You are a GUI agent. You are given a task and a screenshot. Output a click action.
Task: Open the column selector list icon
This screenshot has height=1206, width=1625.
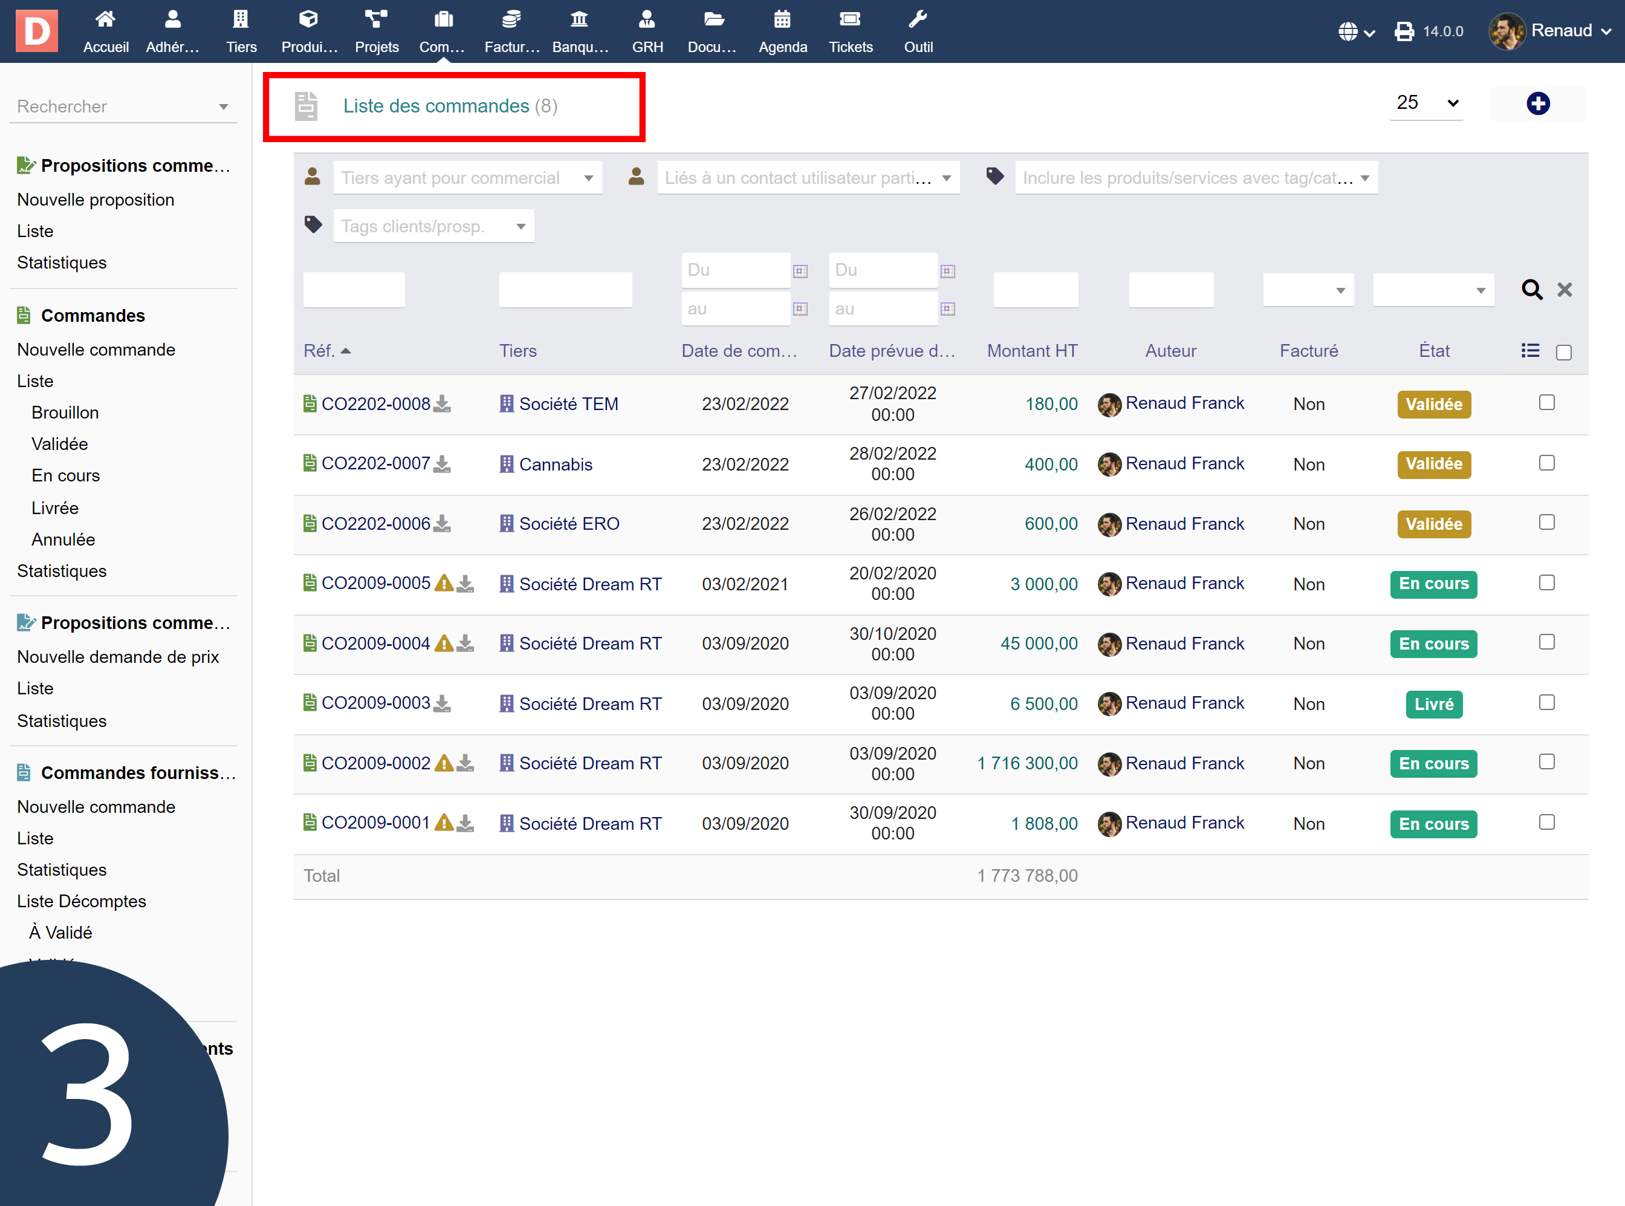point(1530,351)
